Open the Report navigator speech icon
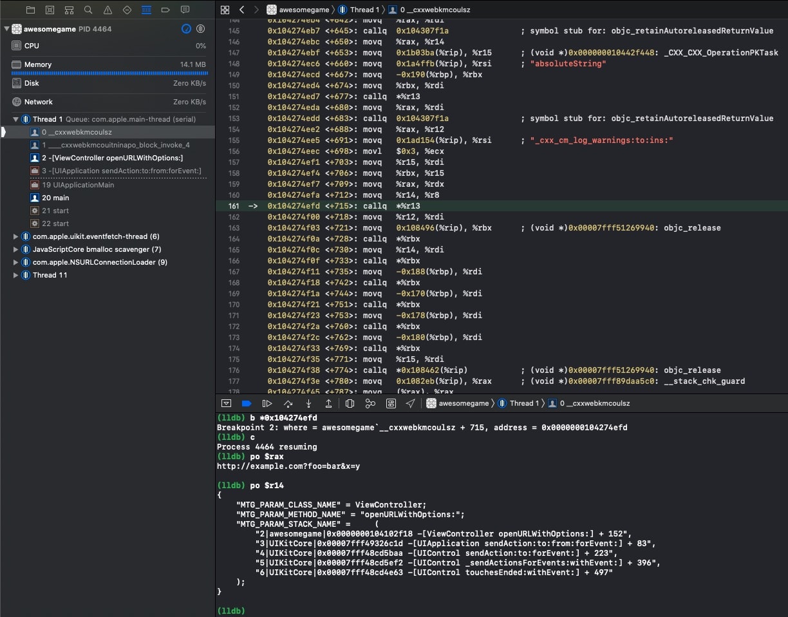 [x=185, y=10]
